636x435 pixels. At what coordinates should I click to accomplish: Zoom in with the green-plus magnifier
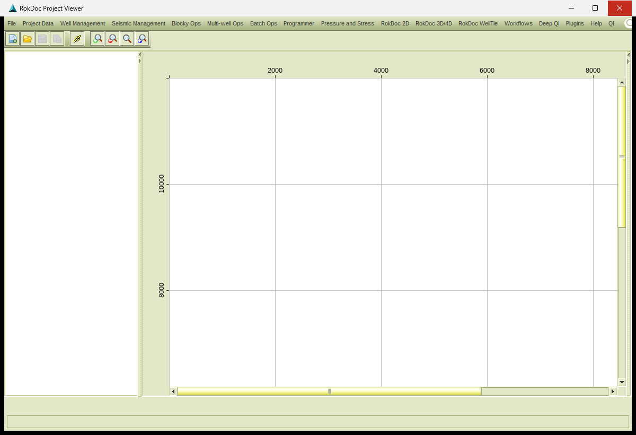[98, 39]
